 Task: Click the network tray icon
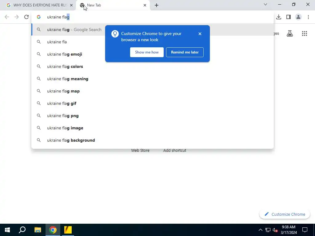coord(268,230)
